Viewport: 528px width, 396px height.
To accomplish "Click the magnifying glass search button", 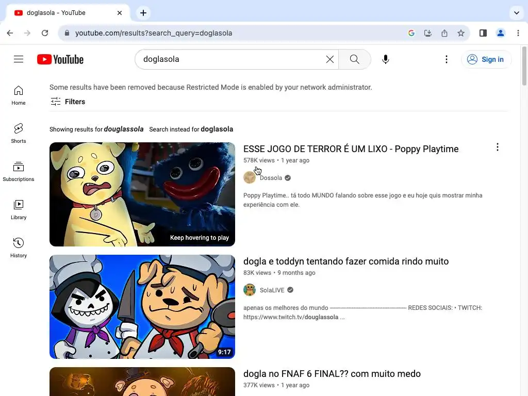I will coord(355,59).
